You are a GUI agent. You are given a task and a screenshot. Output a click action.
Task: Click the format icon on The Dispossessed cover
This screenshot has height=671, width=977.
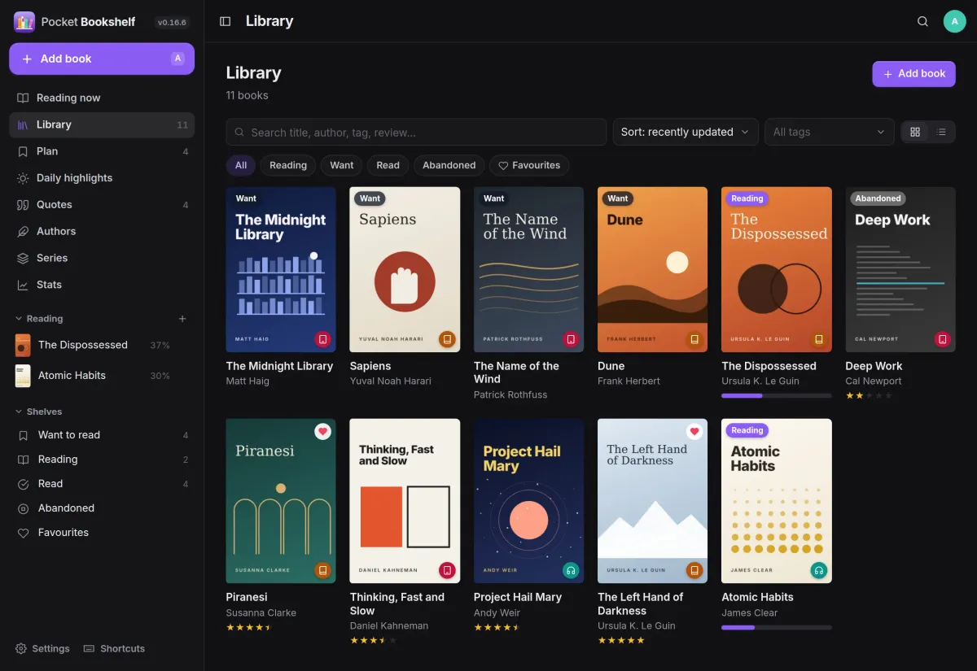818,338
